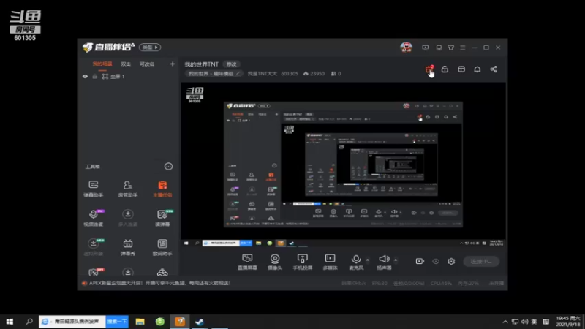This screenshot has width=585, height=329.
Task: Click the CPU:15% status entry
Action: (441, 284)
